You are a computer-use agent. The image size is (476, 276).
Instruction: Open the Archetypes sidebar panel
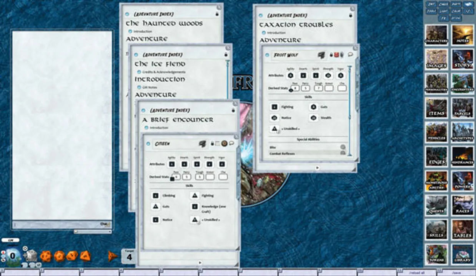[x=463, y=132]
